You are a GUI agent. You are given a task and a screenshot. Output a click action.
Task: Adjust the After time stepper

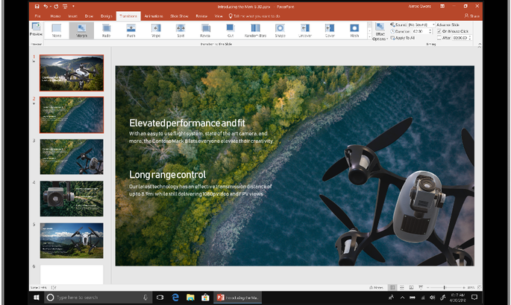tap(470, 38)
